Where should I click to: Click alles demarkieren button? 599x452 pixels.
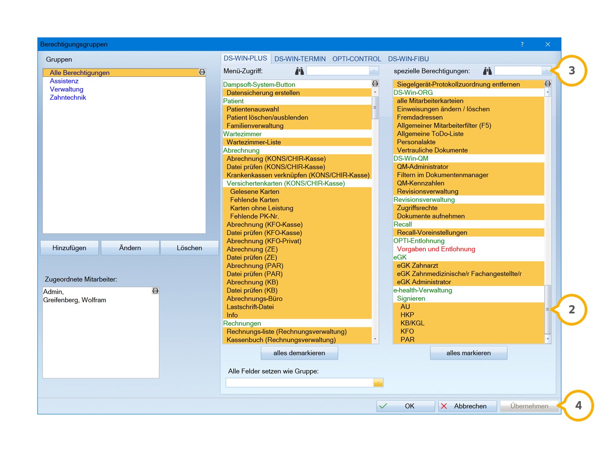(x=299, y=353)
